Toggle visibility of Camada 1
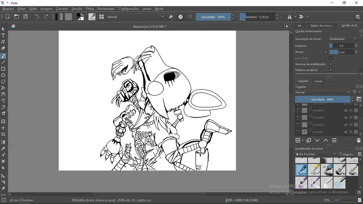This screenshot has width=363, height=204. click(x=298, y=132)
